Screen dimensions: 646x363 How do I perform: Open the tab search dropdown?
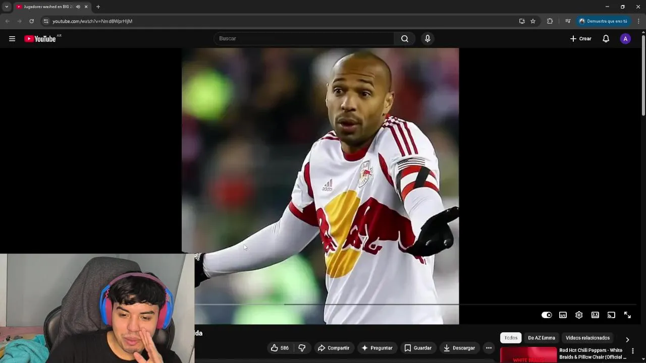tap(7, 7)
